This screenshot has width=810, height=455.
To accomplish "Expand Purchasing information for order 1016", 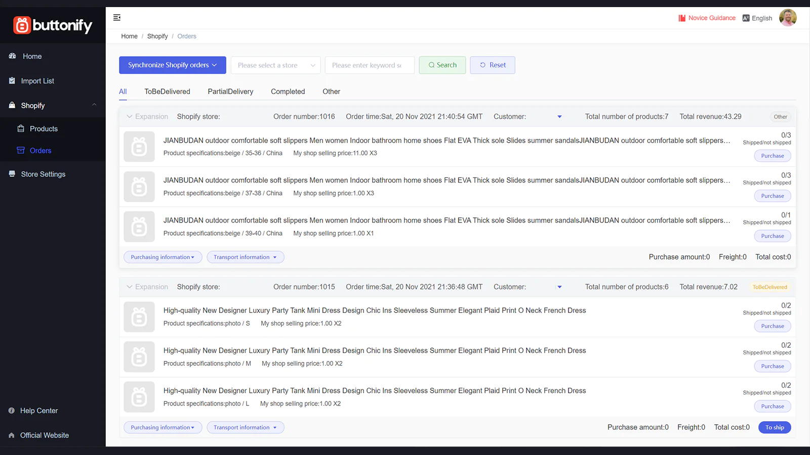I will click(163, 257).
